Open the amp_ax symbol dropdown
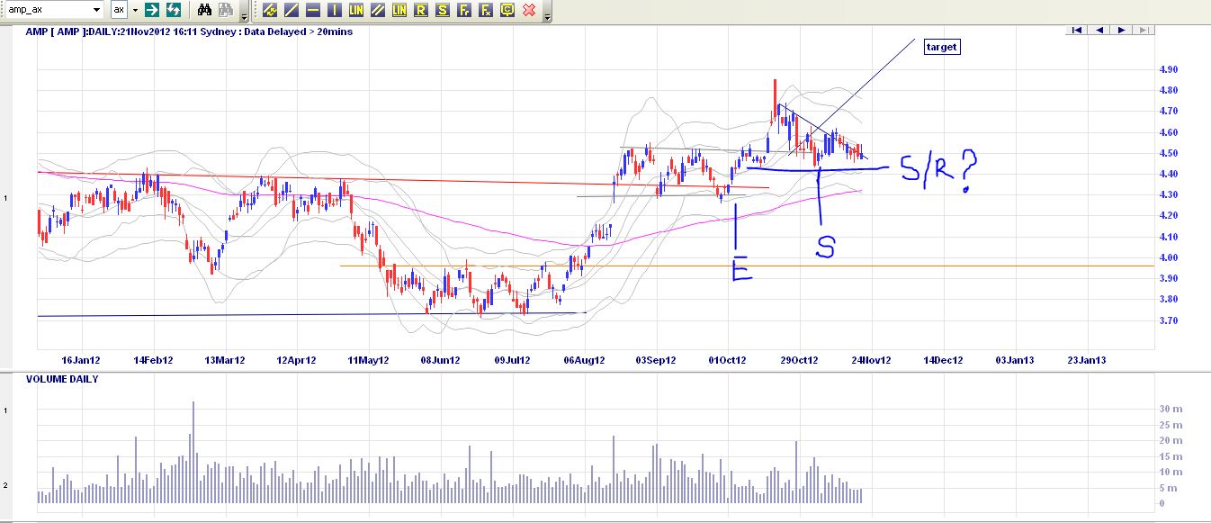The height and width of the screenshot is (523, 1211). coord(96,10)
